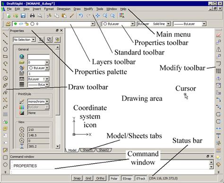Screen dimensions: 224x183
Task: Open the Dimension menu
Action: click(64, 9)
